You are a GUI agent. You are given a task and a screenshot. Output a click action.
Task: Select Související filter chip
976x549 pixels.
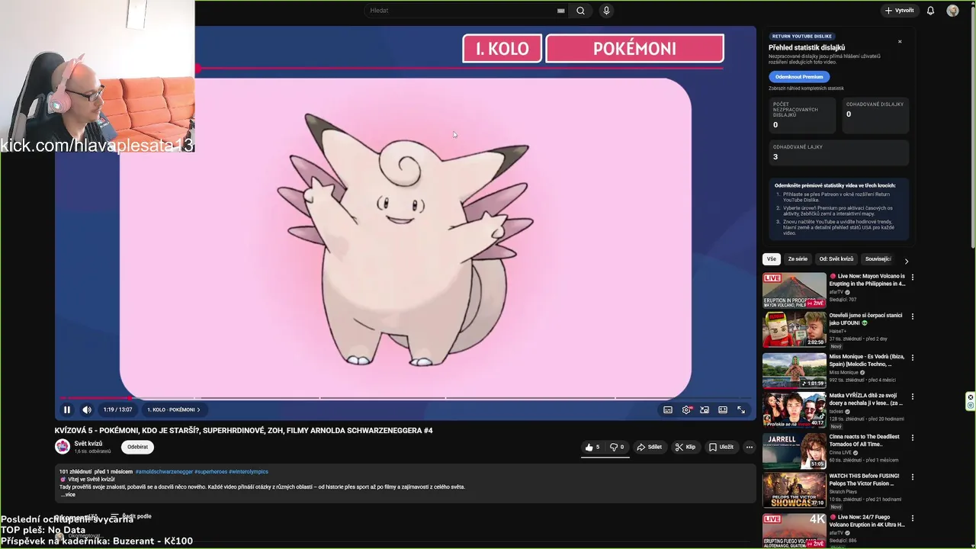(x=878, y=259)
